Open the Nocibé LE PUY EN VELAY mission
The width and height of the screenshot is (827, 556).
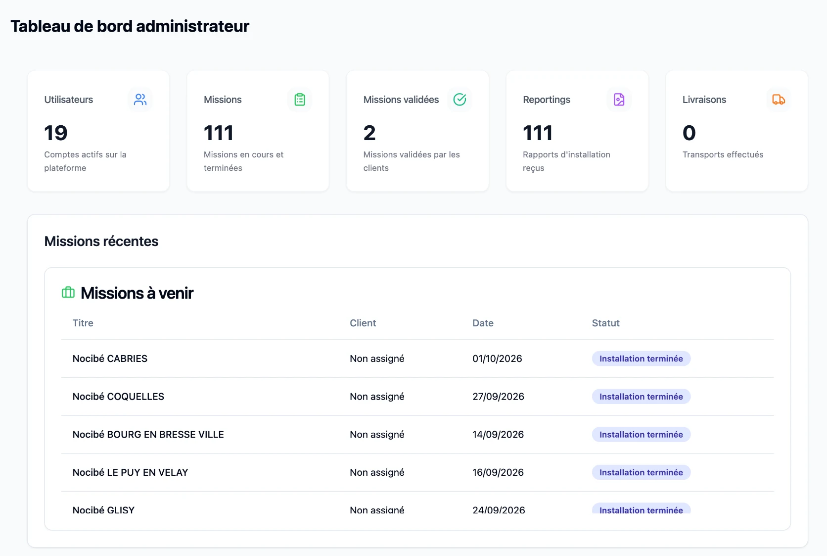coord(130,472)
